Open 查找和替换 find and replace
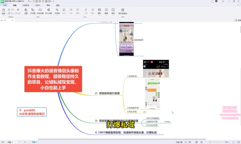 123,11
